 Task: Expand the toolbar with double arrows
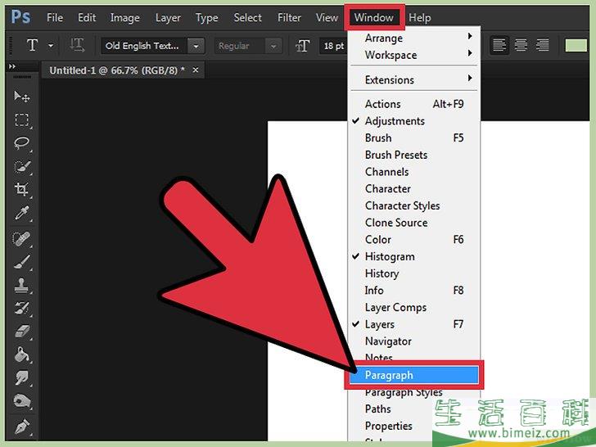point(12,66)
